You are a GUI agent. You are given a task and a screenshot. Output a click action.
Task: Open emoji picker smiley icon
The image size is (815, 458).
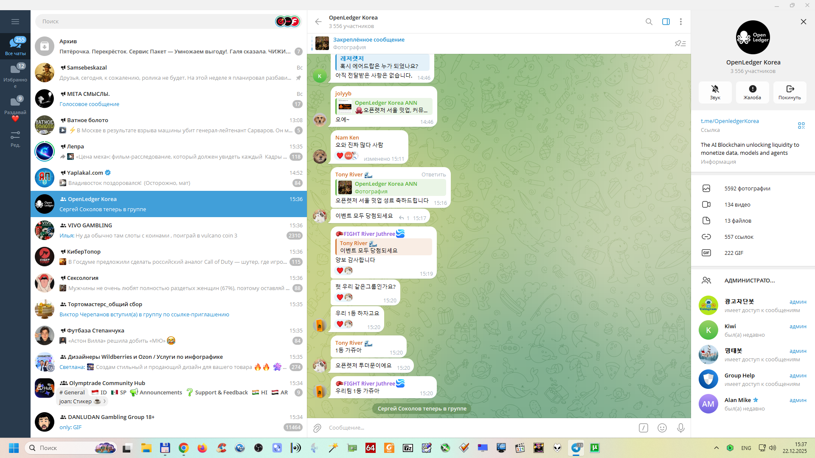click(x=662, y=428)
